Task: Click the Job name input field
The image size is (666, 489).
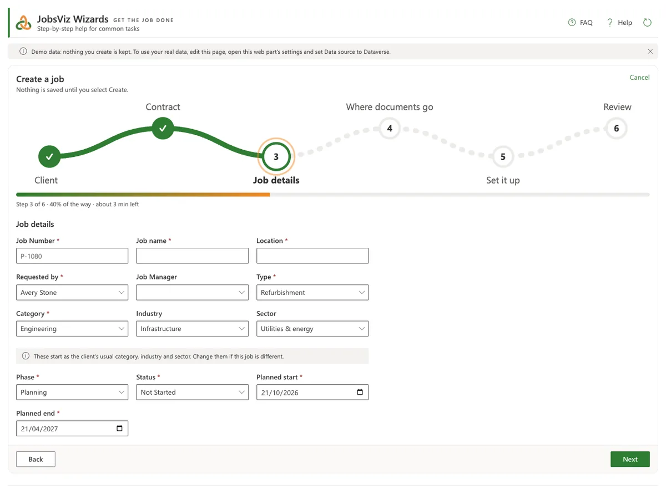Action: pos(192,256)
